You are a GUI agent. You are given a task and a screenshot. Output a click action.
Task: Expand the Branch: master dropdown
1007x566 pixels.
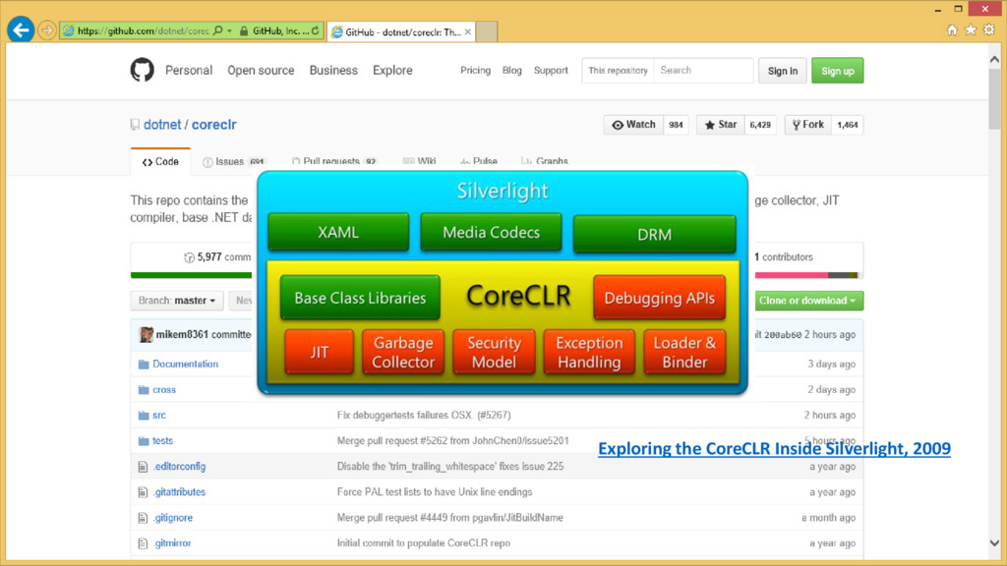tap(177, 301)
